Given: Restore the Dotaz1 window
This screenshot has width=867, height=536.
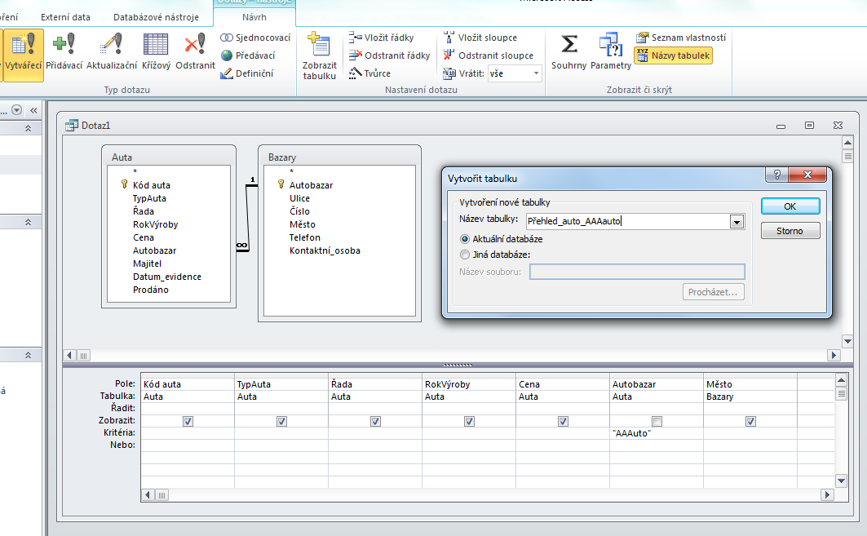Looking at the screenshot, I should (x=809, y=126).
